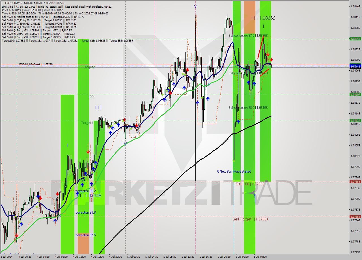
Task: Click the '5 Jul 20:30' time axis label
Action: [x=224, y=257]
